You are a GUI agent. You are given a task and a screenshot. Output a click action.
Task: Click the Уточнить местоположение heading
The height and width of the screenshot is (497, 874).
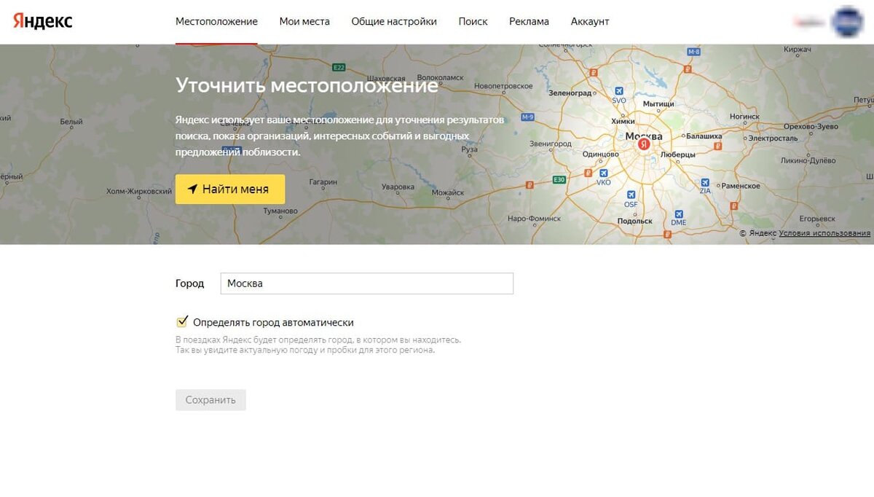(307, 85)
